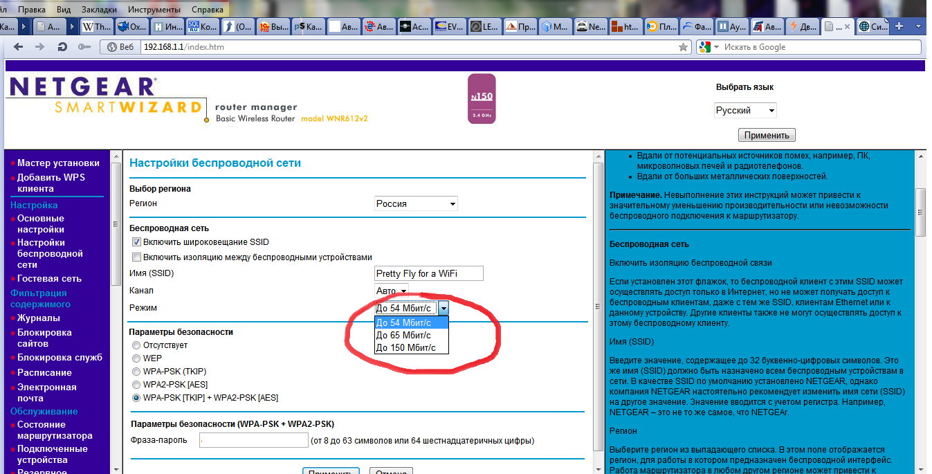Viewport: 932px width, 474px height.
Task: Open 'Мастер установки' in the sidebar
Action: [x=58, y=163]
